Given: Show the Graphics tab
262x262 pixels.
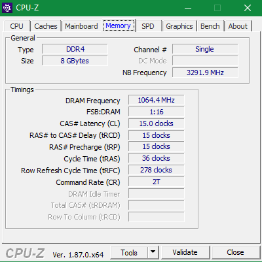Looking at the screenshot, I should [179, 26].
